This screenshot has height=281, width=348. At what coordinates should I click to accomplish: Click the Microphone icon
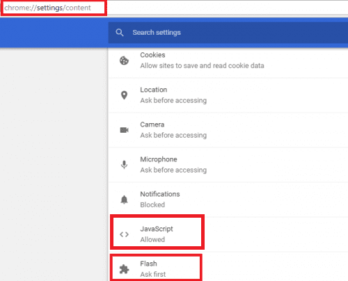[124, 165]
